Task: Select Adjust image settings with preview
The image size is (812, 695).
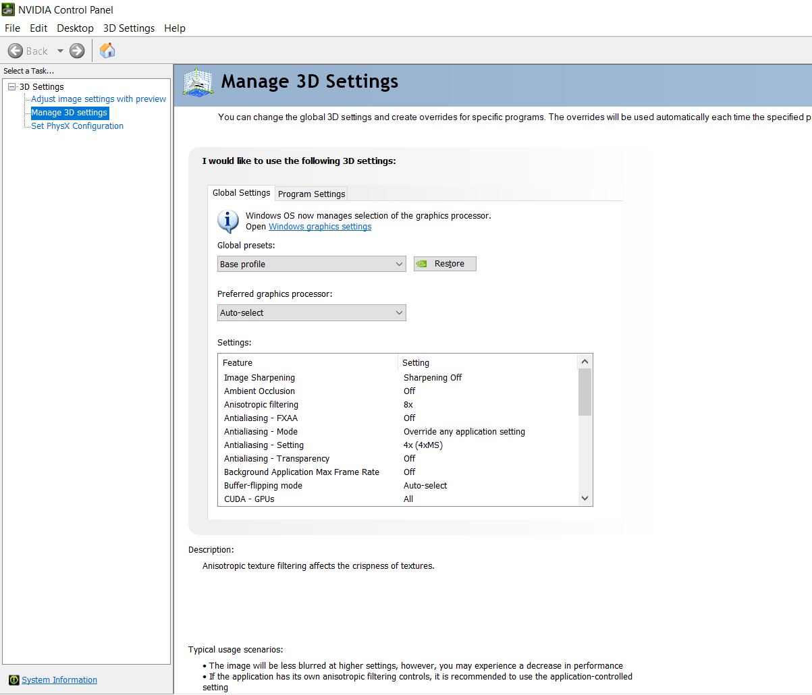Action: click(x=99, y=99)
